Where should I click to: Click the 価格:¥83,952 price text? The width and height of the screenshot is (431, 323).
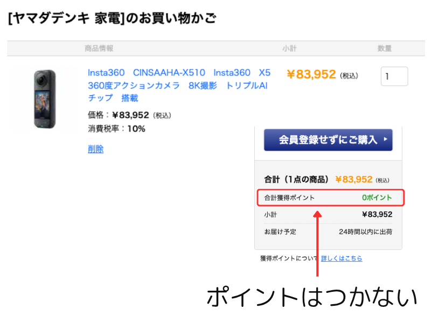(129, 115)
